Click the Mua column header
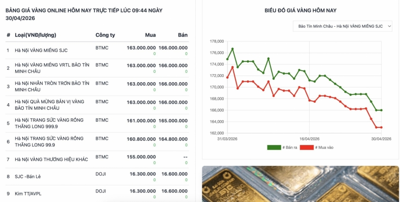 [x=150, y=35]
